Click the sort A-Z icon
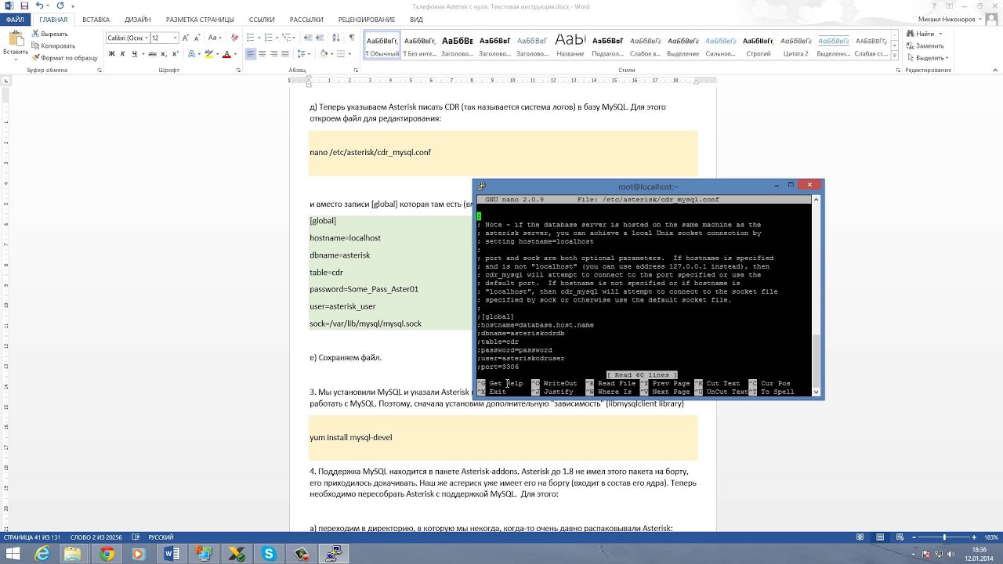The width and height of the screenshot is (1003, 564). 335,38
